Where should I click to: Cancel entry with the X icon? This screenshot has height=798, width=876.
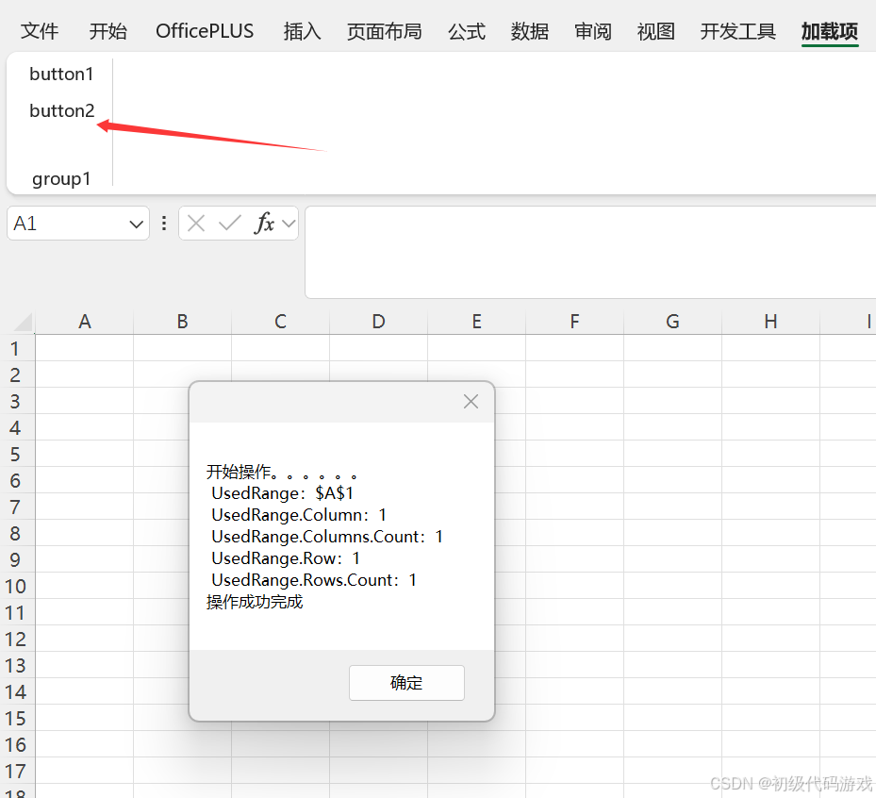(196, 224)
